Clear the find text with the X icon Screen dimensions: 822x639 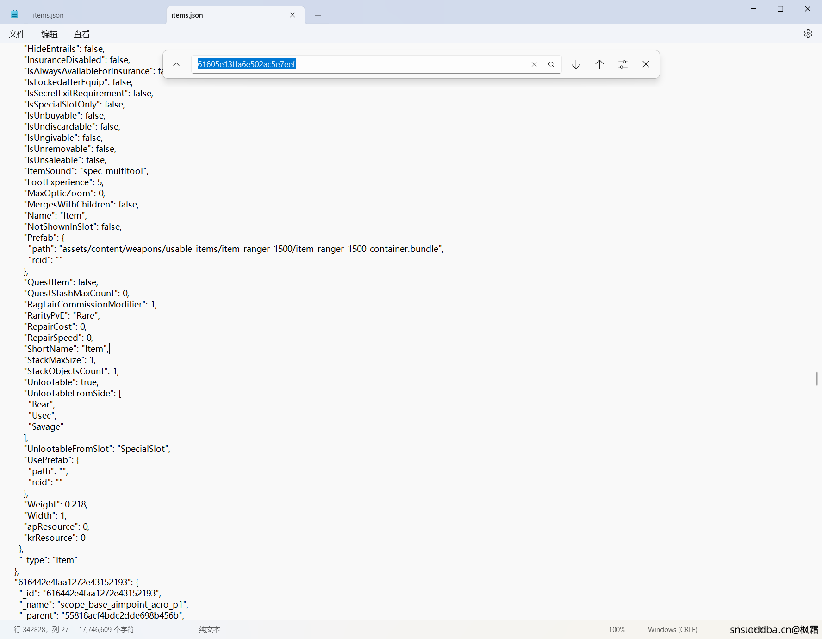tap(534, 64)
